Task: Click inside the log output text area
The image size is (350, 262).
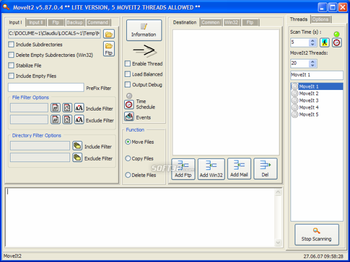Action: pos(140,217)
